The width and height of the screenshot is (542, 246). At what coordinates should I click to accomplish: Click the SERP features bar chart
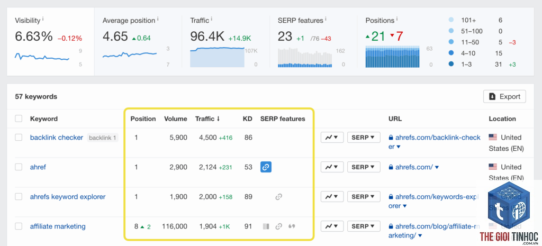click(x=305, y=58)
